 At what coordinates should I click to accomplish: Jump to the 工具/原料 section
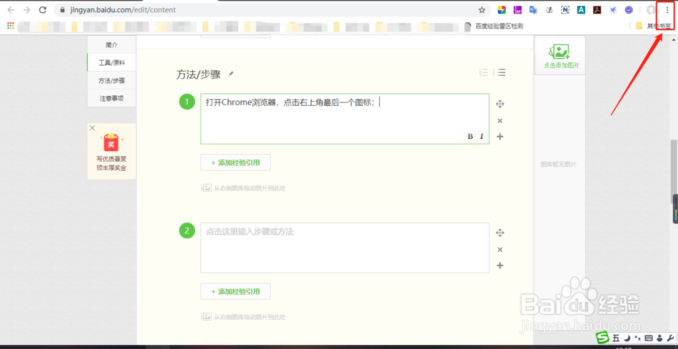click(112, 63)
